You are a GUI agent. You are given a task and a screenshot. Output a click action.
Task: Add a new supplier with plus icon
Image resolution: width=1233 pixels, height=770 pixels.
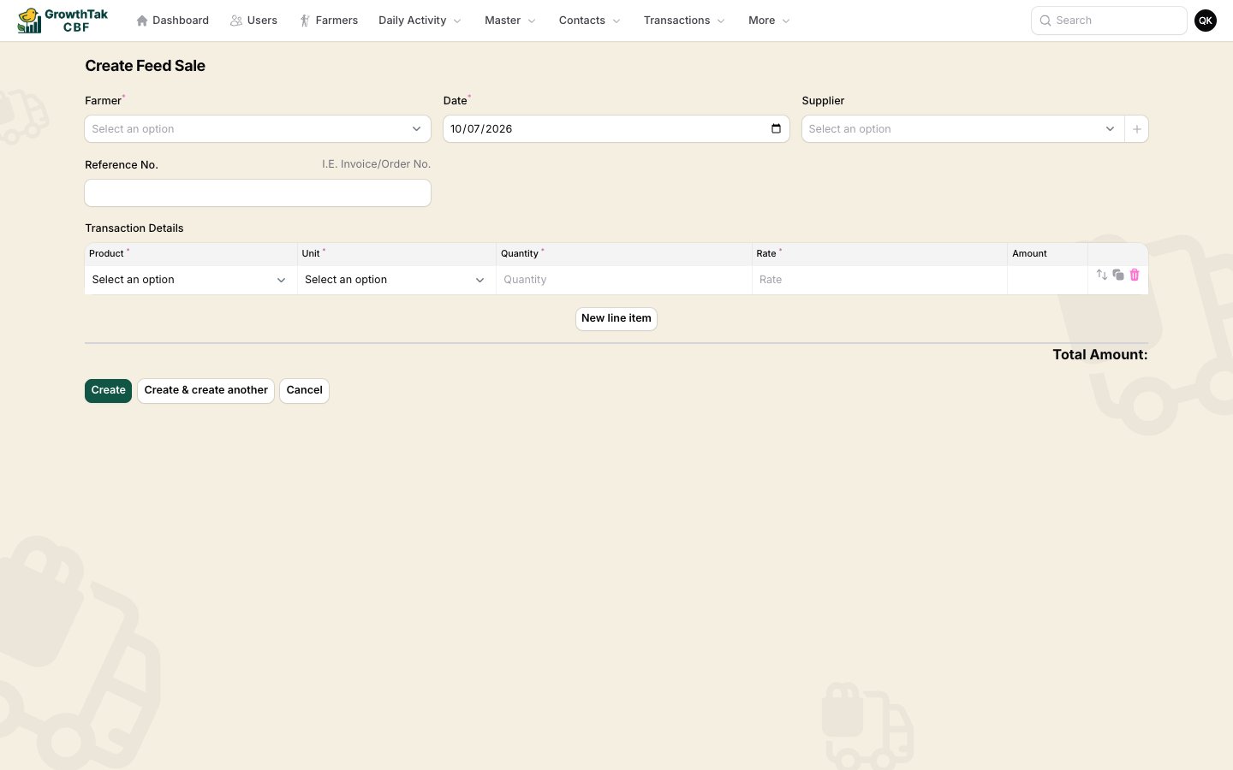click(x=1137, y=129)
